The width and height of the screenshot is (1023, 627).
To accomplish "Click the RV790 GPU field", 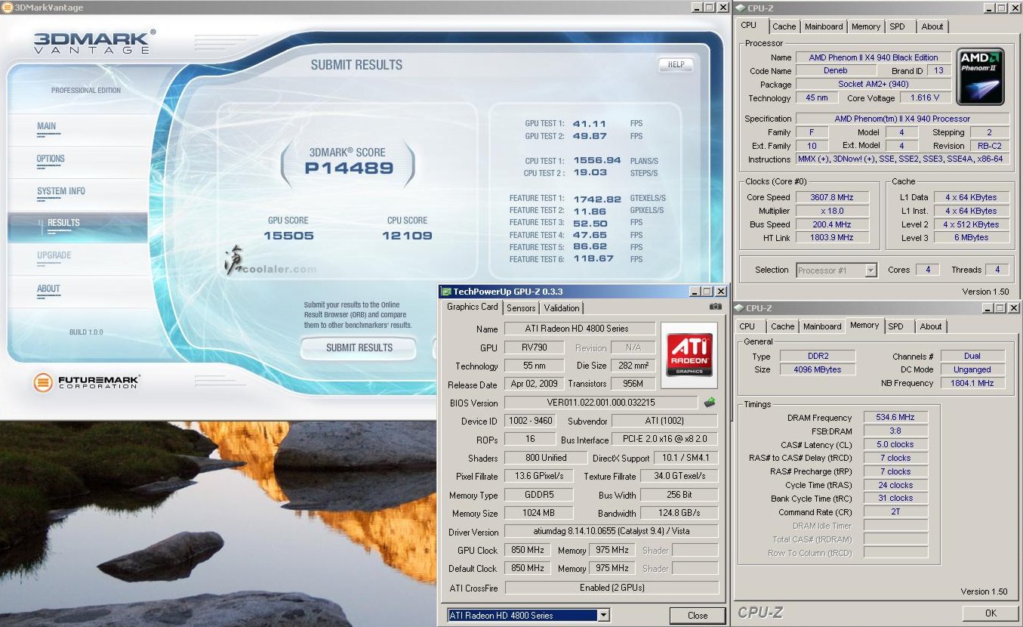I will coord(535,347).
